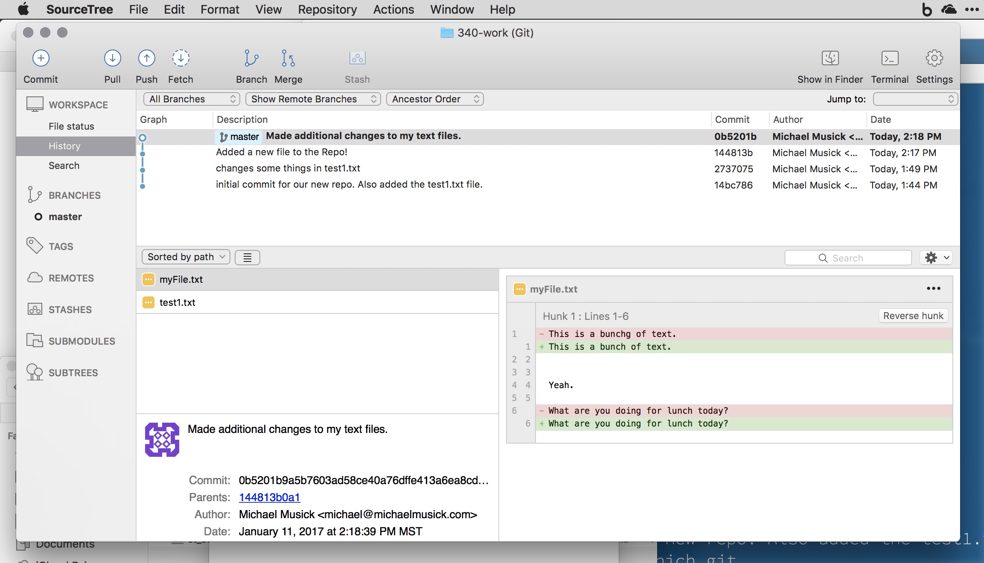Follow the parent commit link 144813b0a1
Screen dimensions: 984x563
[269, 497]
